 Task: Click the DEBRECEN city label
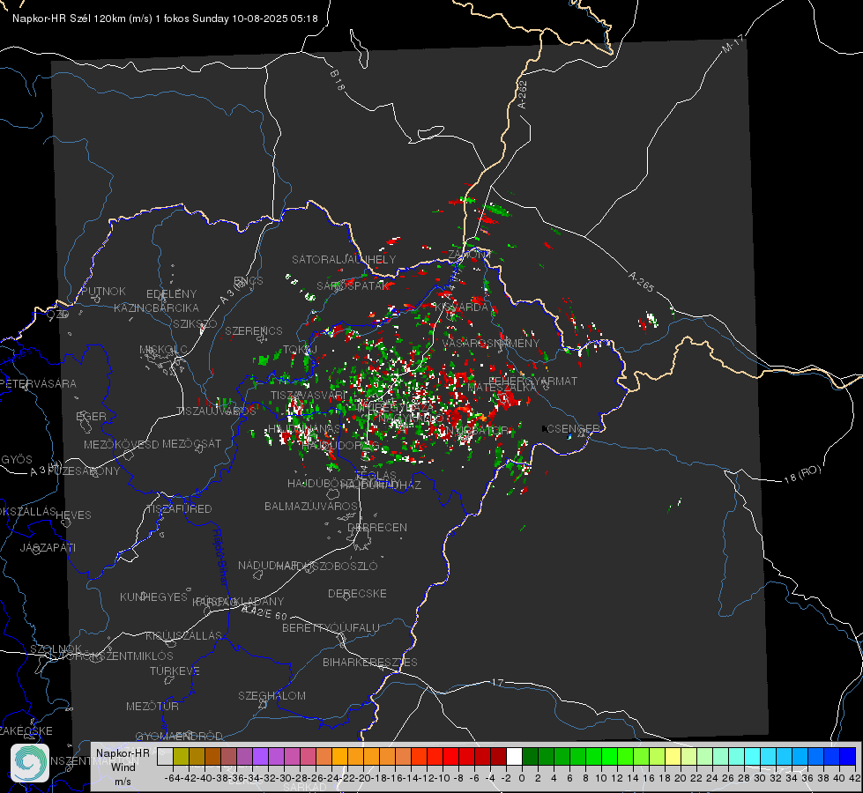click(x=377, y=527)
